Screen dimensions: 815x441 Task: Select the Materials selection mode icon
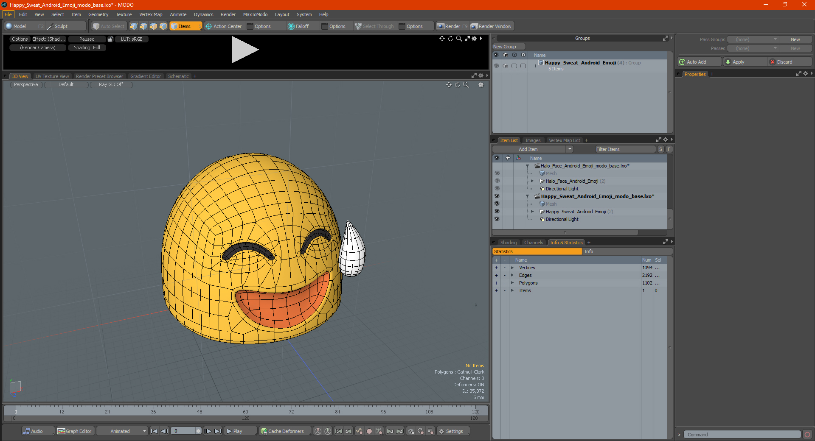(x=163, y=26)
